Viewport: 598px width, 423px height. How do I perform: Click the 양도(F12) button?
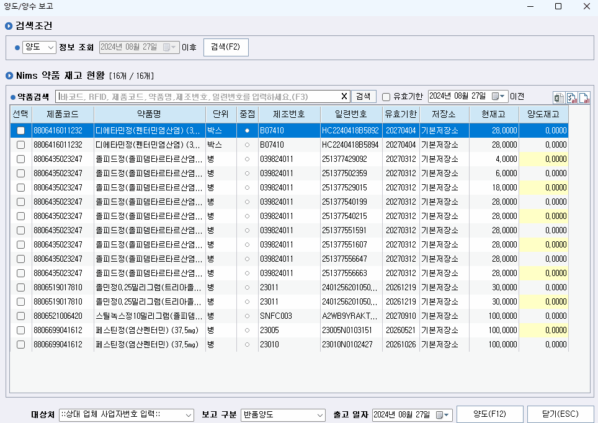point(489,414)
